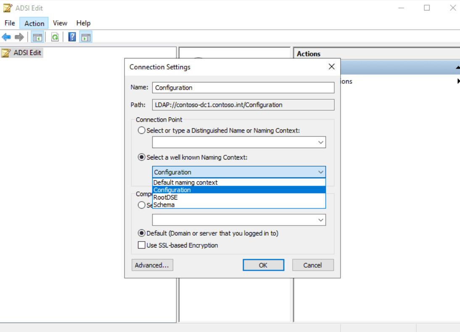Choose the Default domain or server radio option
This screenshot has height=332, width=460.
tap(142, 233)
